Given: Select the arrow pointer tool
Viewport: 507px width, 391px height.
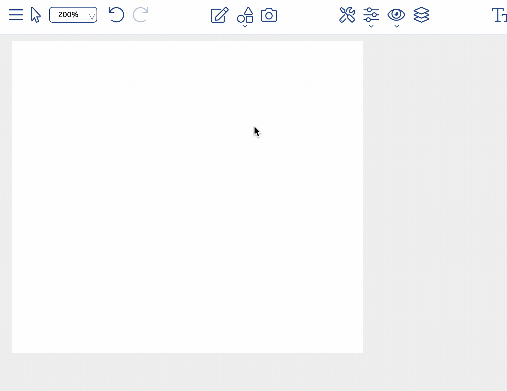Looking at the screenshot, I should tap(35, 15).
